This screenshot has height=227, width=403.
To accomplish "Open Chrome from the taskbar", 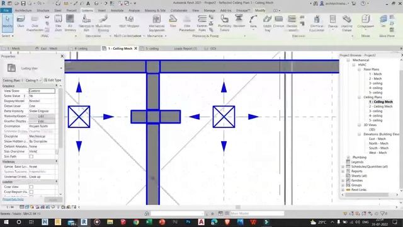I will 136,222.
